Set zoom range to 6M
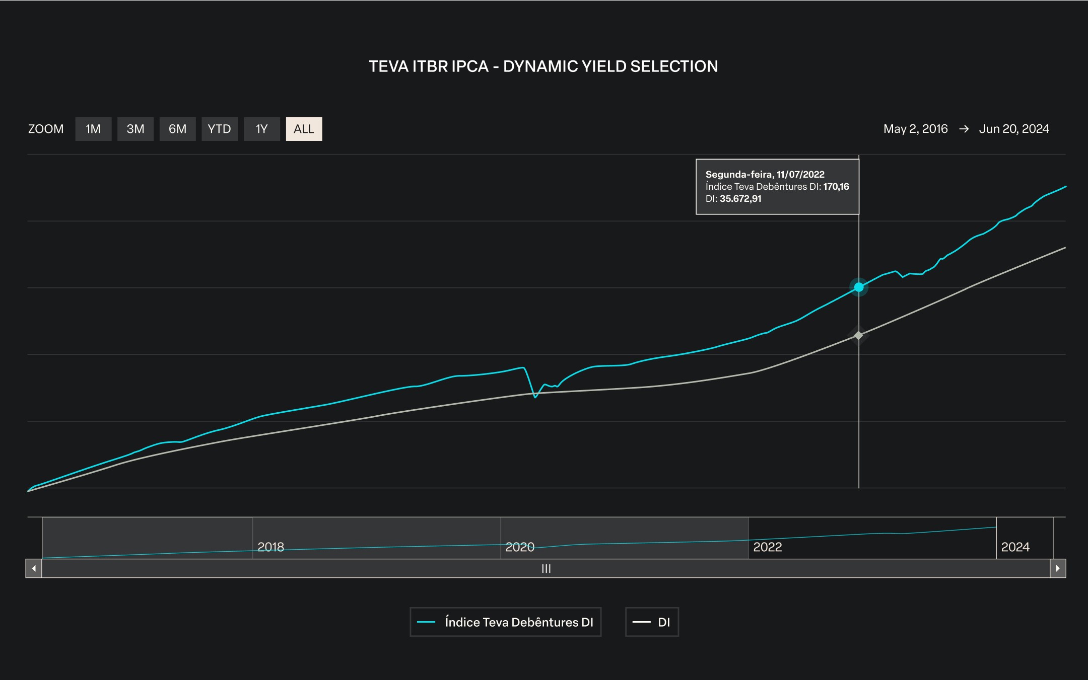Screen dimensions: 1088x680 coord(177,129)
